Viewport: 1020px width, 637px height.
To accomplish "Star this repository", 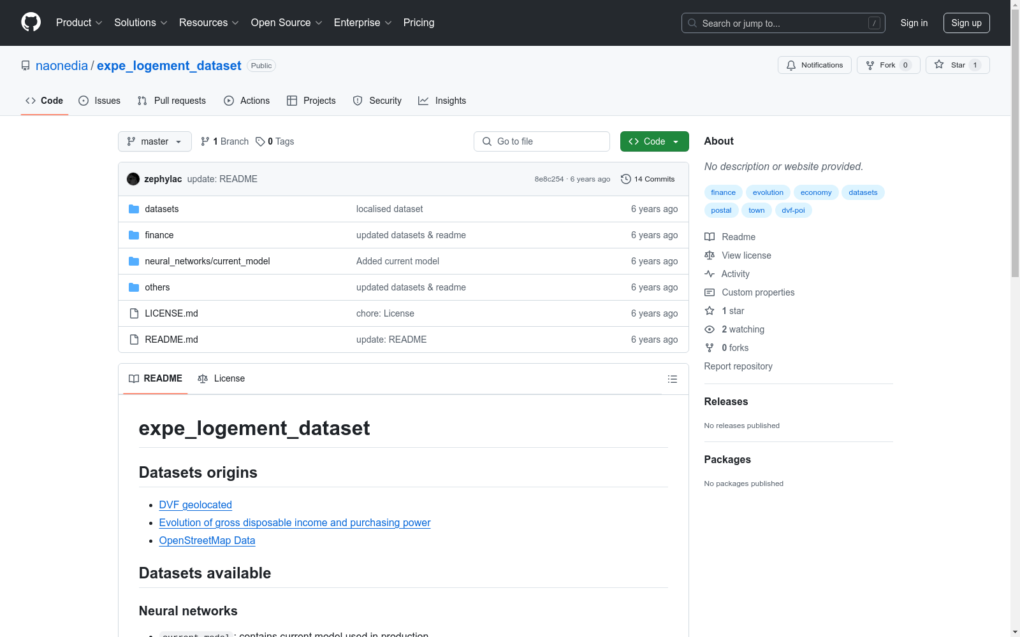I will (958, 65).
